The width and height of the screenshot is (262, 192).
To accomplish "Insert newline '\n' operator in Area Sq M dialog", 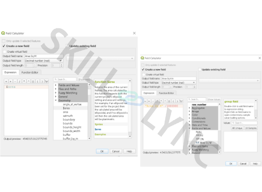I will (47, 81).
